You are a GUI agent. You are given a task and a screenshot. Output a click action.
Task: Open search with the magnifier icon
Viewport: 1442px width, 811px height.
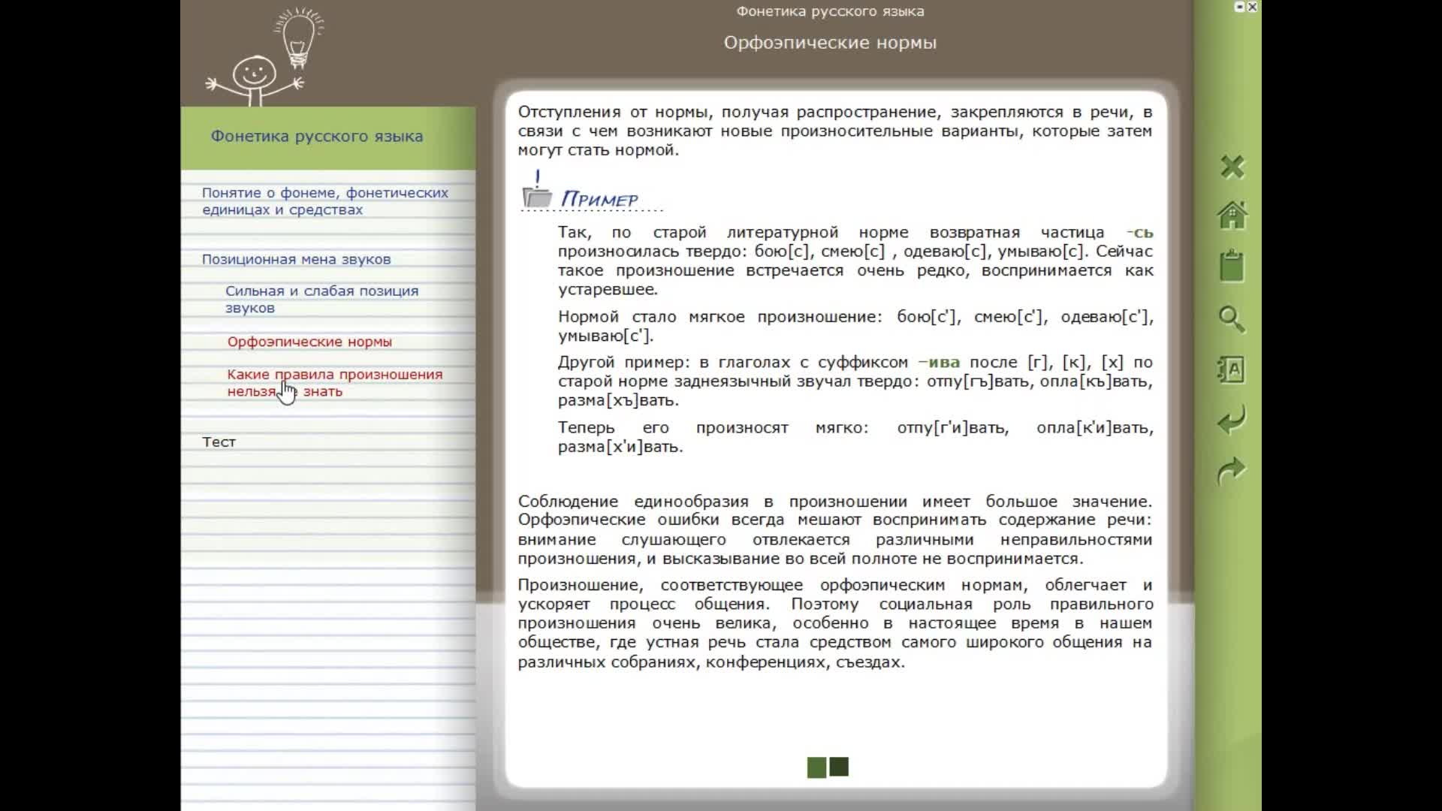(1232, 318)
